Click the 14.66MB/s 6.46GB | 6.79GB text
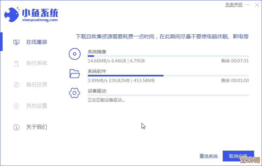 tap(116, 61)
